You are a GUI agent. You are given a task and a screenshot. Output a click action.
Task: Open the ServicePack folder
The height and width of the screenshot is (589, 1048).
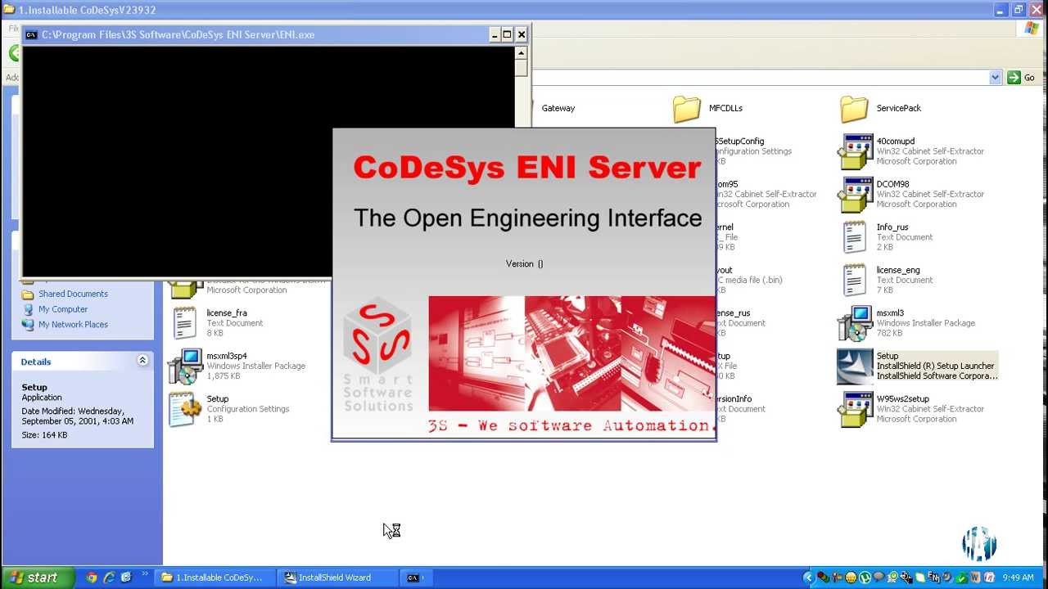[x=880, y=108]
